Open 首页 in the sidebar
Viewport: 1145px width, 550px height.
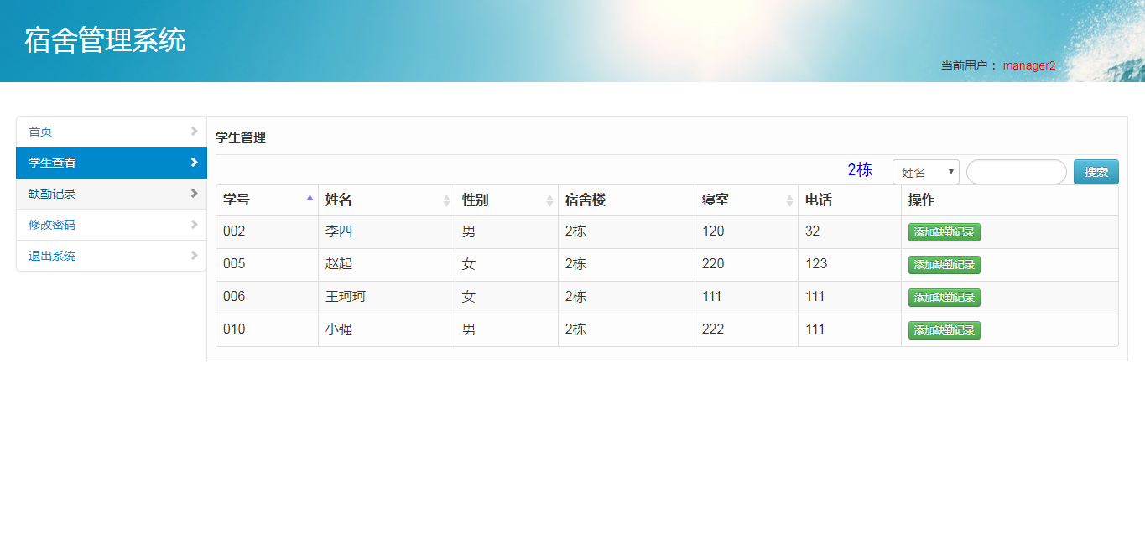pyautogui.click(x=112, y=132)
